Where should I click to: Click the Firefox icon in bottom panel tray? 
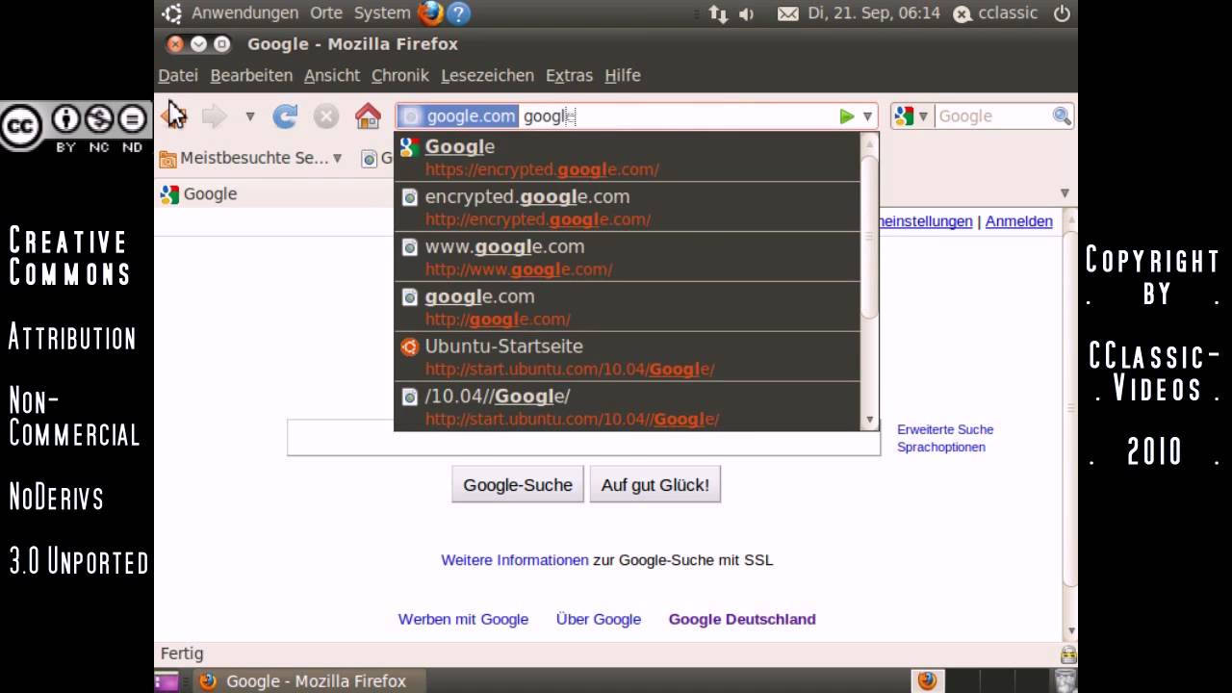click(927, 680)
